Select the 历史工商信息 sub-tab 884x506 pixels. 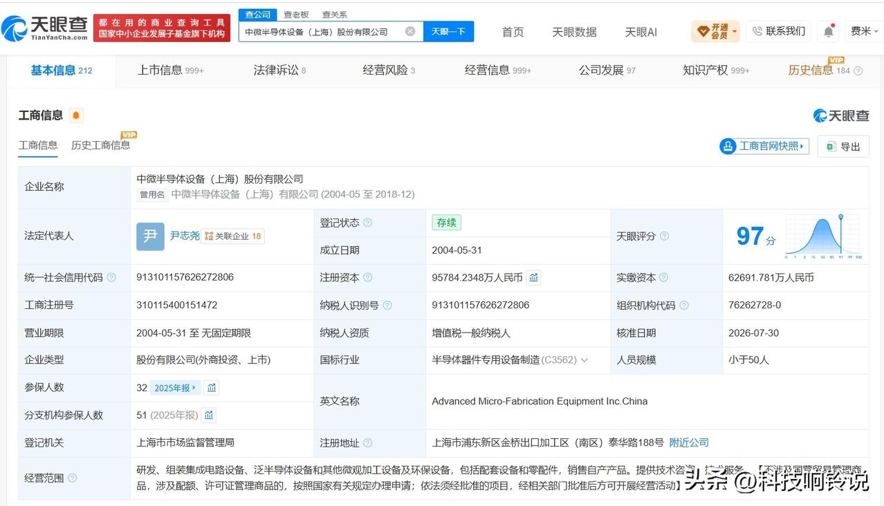tap(101, 145)
